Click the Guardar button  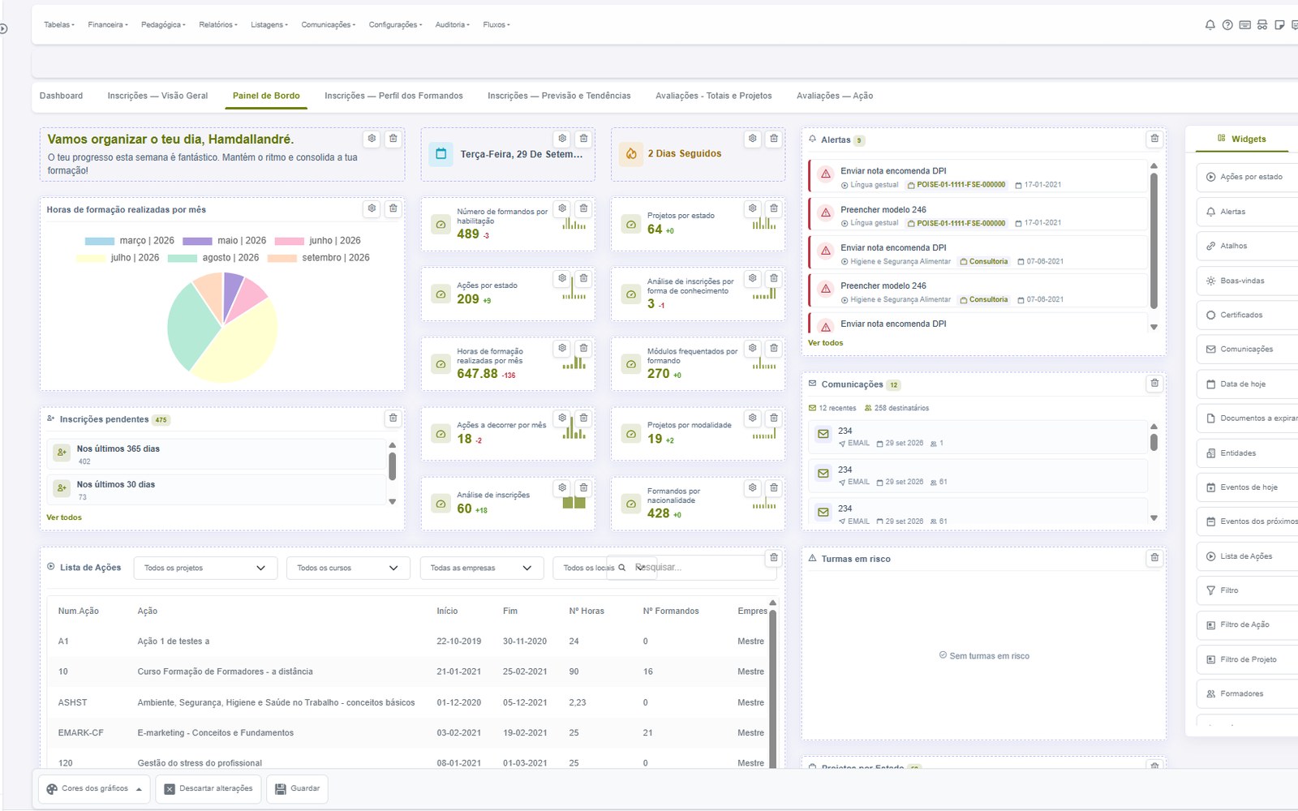(x=298, y=789)
